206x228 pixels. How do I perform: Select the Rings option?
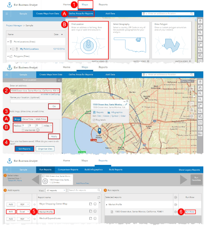pos(17,119)
